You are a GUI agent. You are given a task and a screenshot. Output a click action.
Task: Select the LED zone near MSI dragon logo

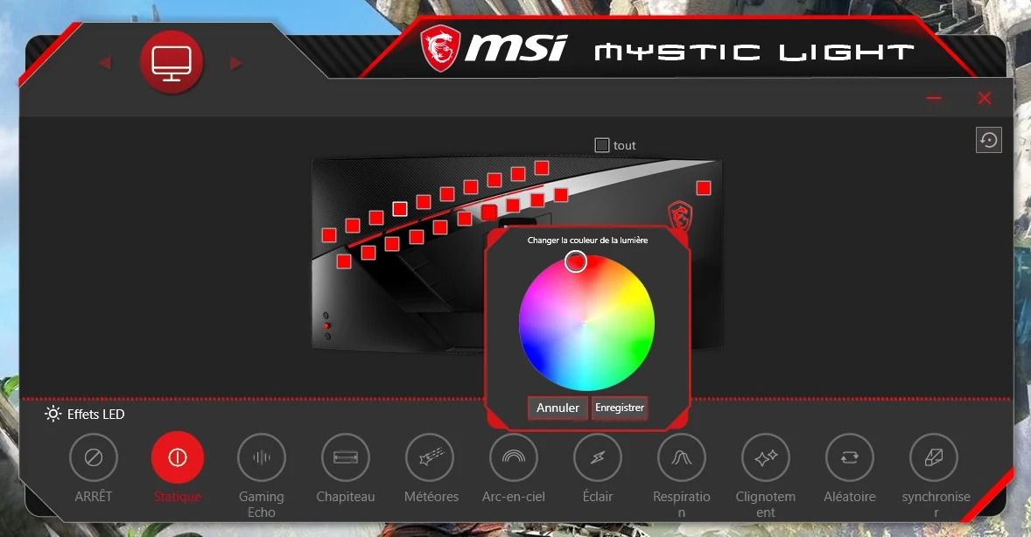coord(704,188)
